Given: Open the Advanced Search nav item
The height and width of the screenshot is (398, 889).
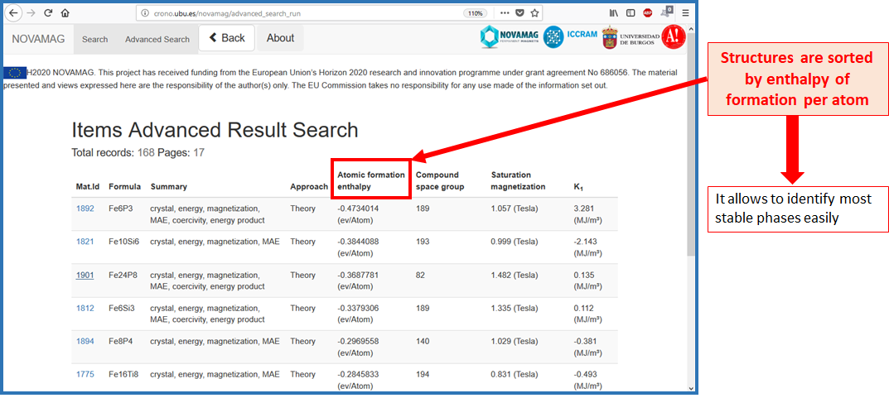Looking at the screenshot, I should point(157,40).
